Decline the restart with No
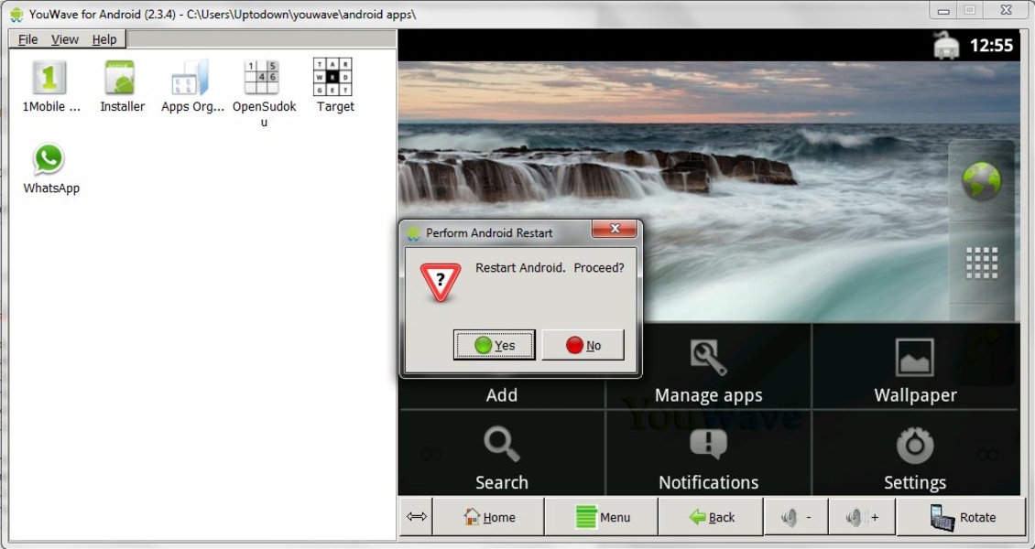This screenshot has height=549, width=1035. point(583,345)
